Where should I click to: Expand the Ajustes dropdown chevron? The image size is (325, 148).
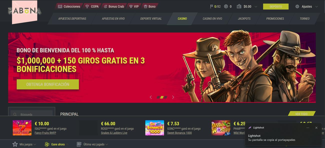[316, 7]
